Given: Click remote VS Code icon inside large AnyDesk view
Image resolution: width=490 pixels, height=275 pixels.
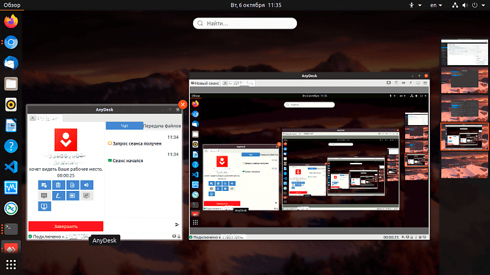Looking at the screenshot, I should point(195,175).
